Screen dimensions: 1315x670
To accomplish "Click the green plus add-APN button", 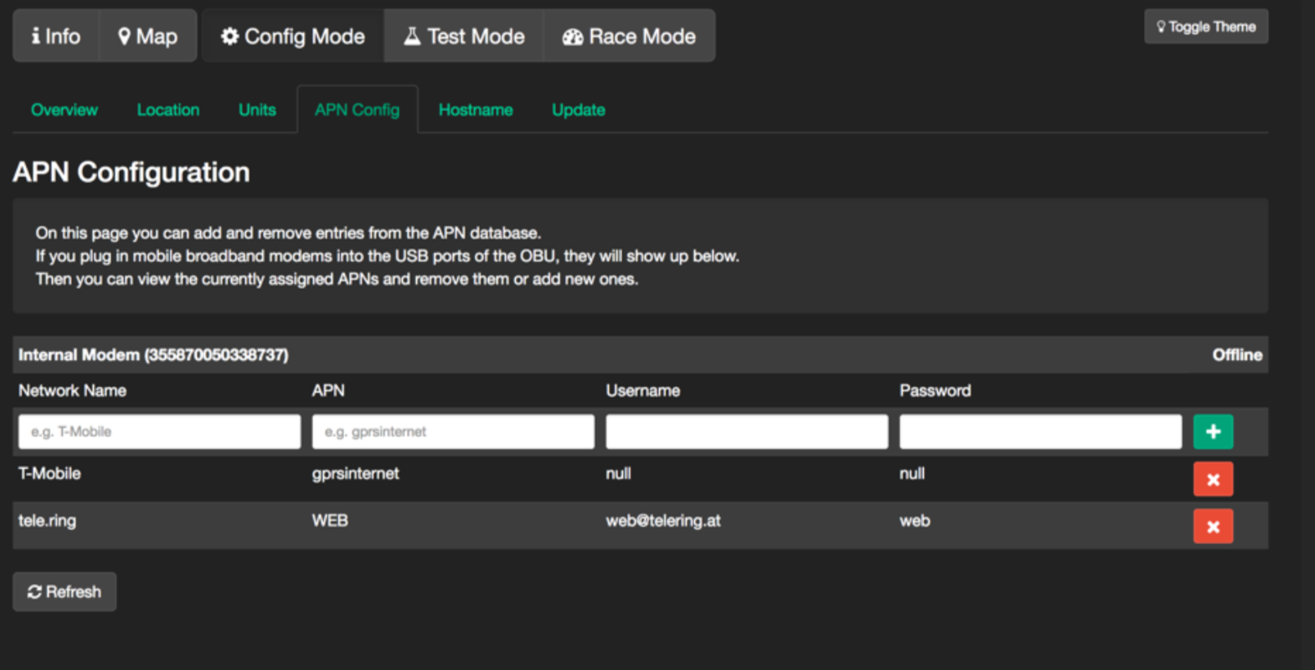I will point(1212,432).
